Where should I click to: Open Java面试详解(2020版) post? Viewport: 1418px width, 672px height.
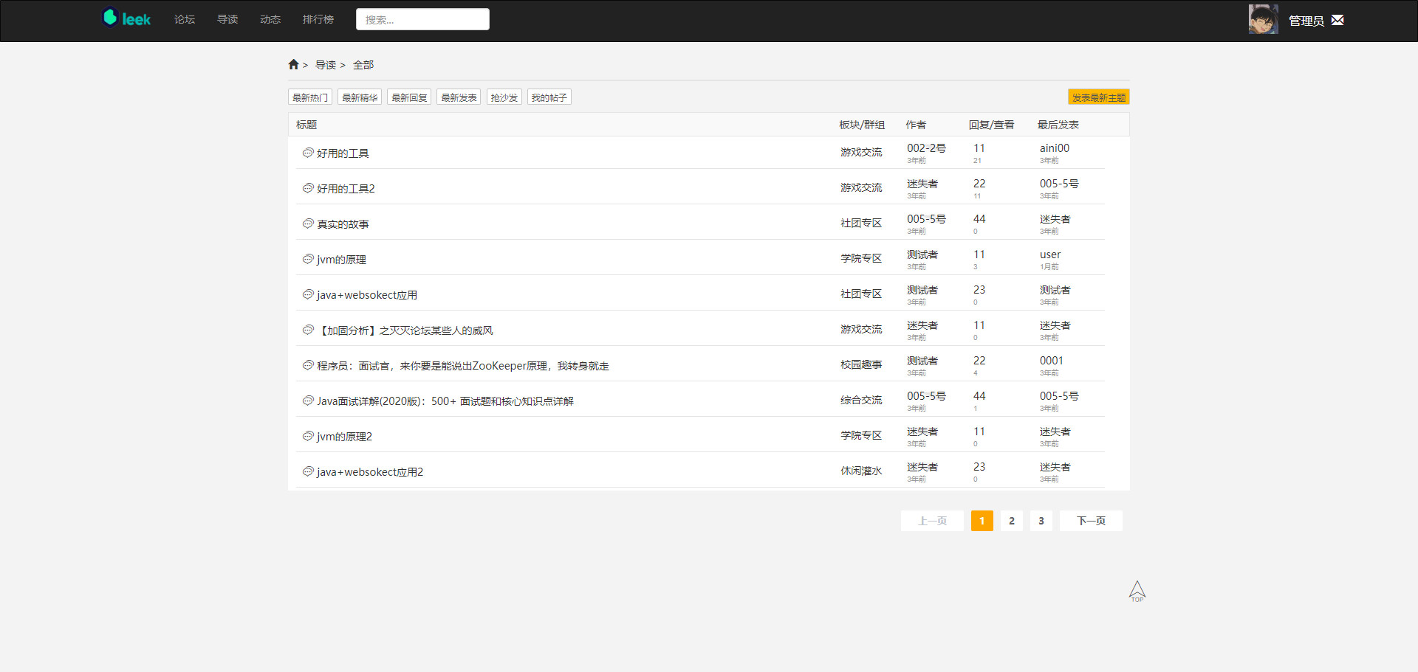445,401
